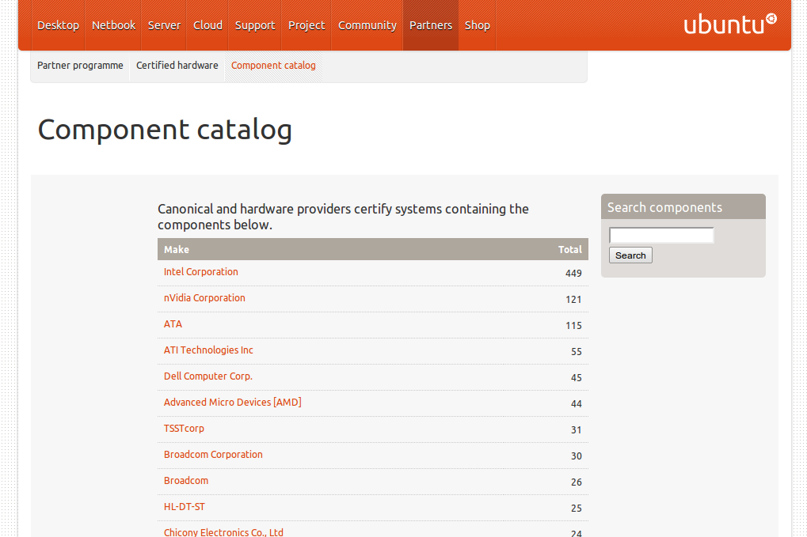Switch to the Partner programme tab

[x=80, y=66]
